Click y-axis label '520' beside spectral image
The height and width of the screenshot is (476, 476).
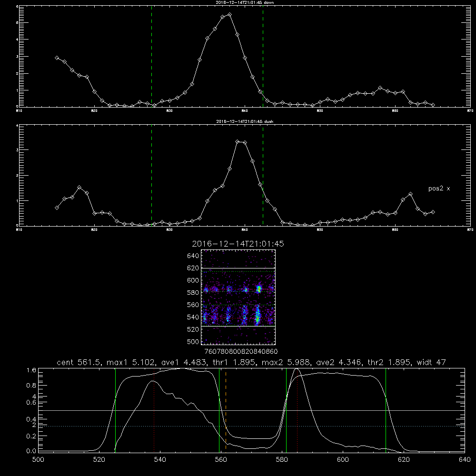(x=193, y=329)
